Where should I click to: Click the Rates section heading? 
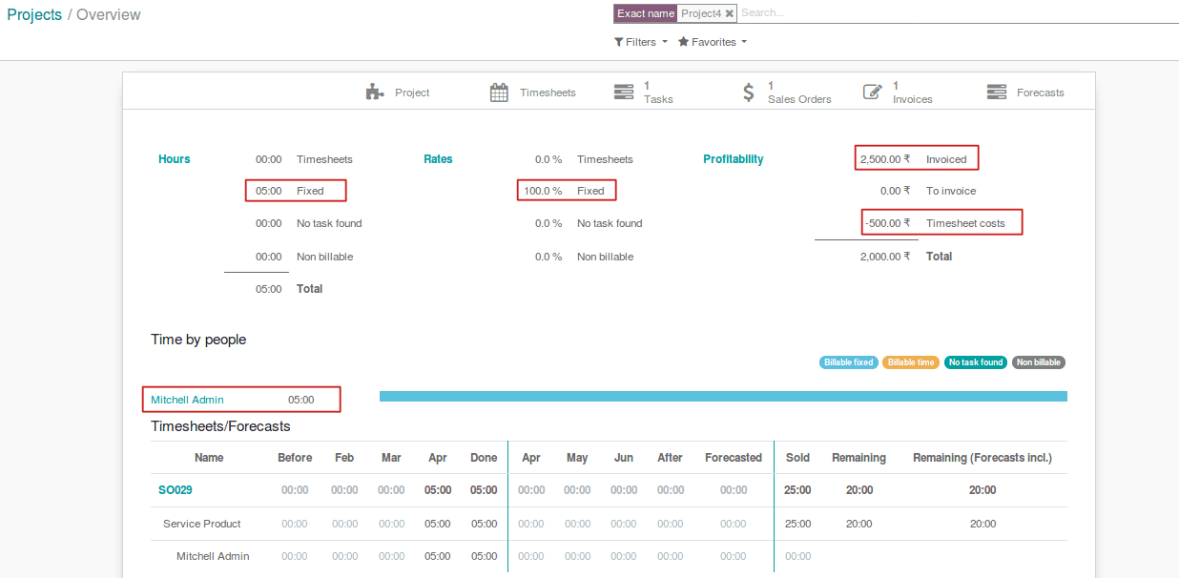pyautogui.click(x=438, y=159)
